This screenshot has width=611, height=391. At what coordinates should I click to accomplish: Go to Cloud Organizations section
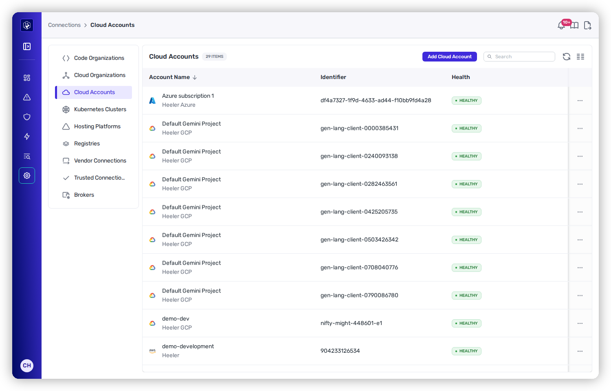tap(94, 75)
